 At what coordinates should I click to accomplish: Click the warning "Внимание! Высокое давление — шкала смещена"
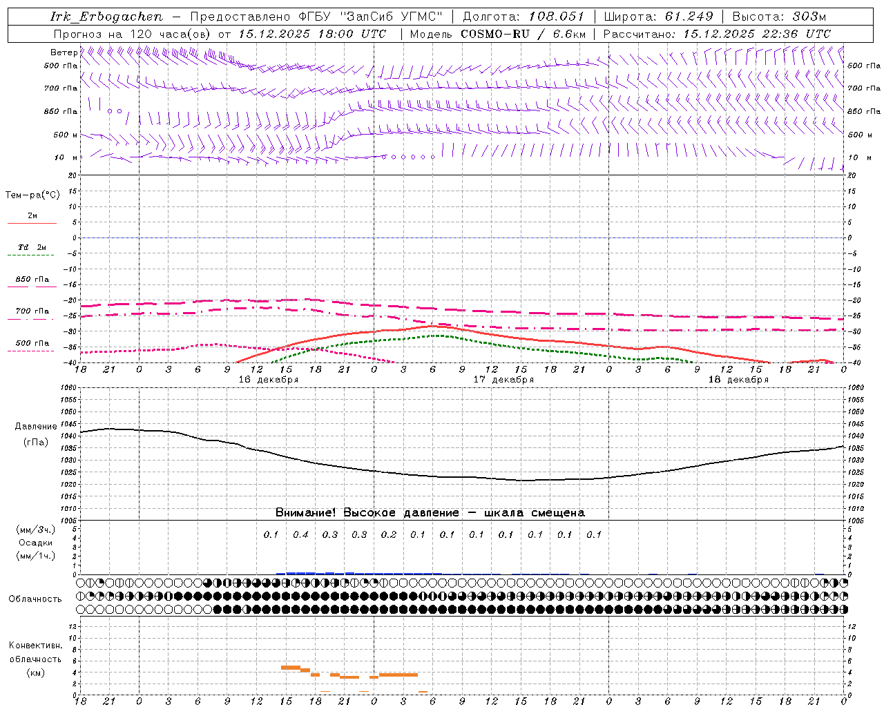pos(430,513)
